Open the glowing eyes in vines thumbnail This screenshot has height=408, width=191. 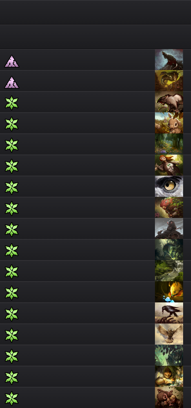coord(169,355)
